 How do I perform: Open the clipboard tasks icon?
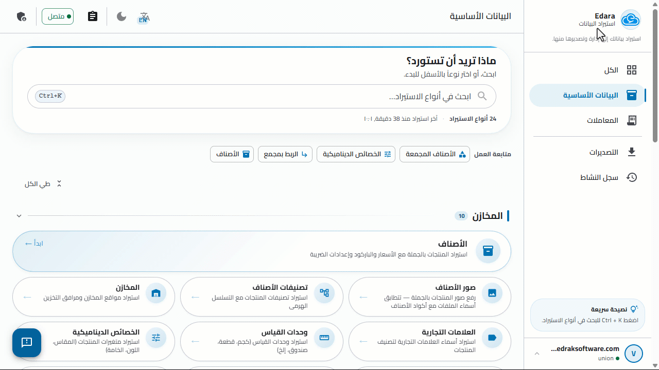pos(93,16)
